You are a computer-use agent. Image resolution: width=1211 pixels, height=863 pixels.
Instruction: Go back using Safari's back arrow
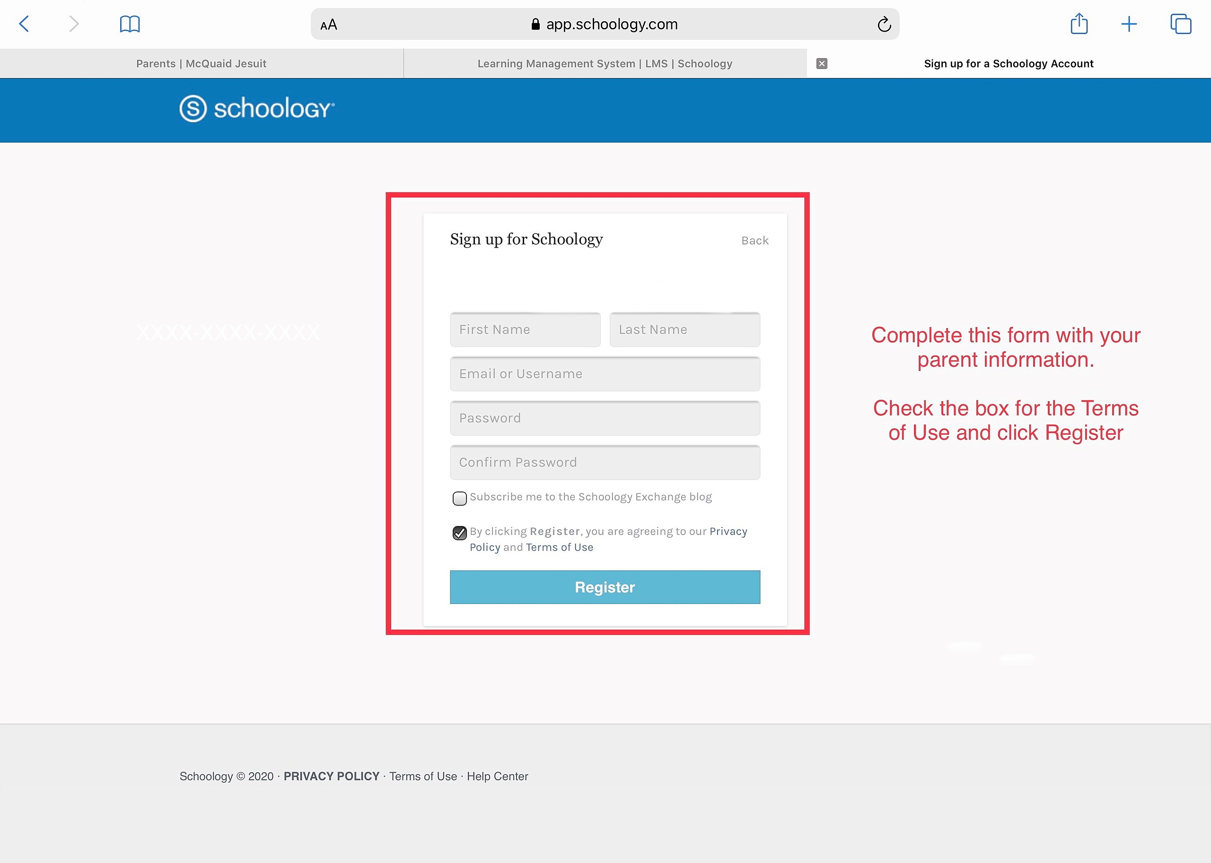point(24,24)
